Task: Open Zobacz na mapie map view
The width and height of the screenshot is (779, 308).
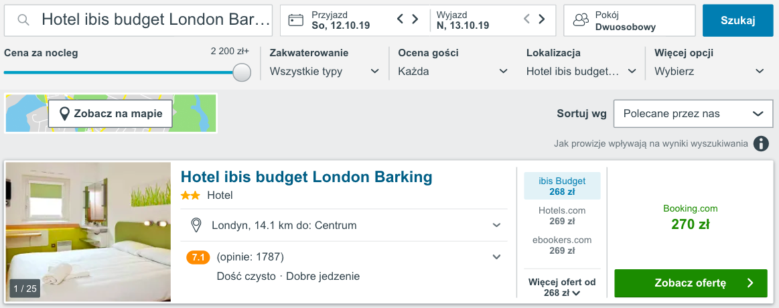Action: click(111, 114)
